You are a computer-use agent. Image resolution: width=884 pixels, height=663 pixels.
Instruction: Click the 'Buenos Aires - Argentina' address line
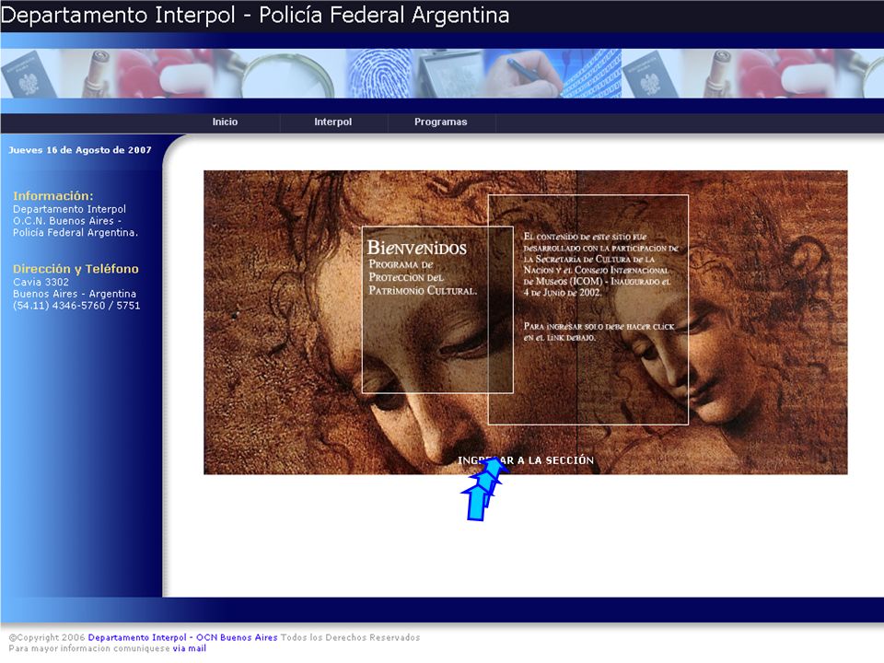(x=75, y=294)
